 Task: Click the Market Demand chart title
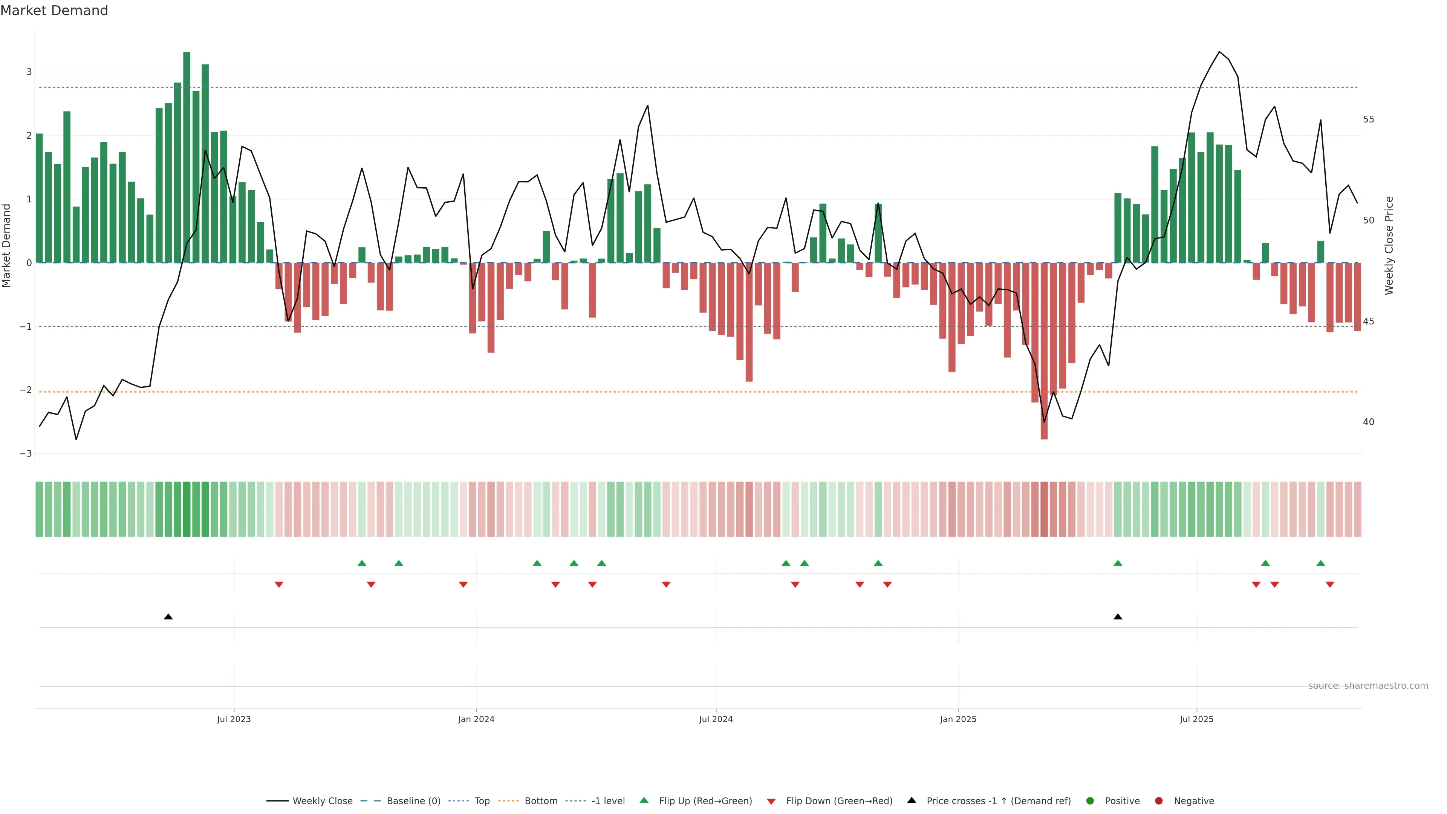click(x=54, y=11)
